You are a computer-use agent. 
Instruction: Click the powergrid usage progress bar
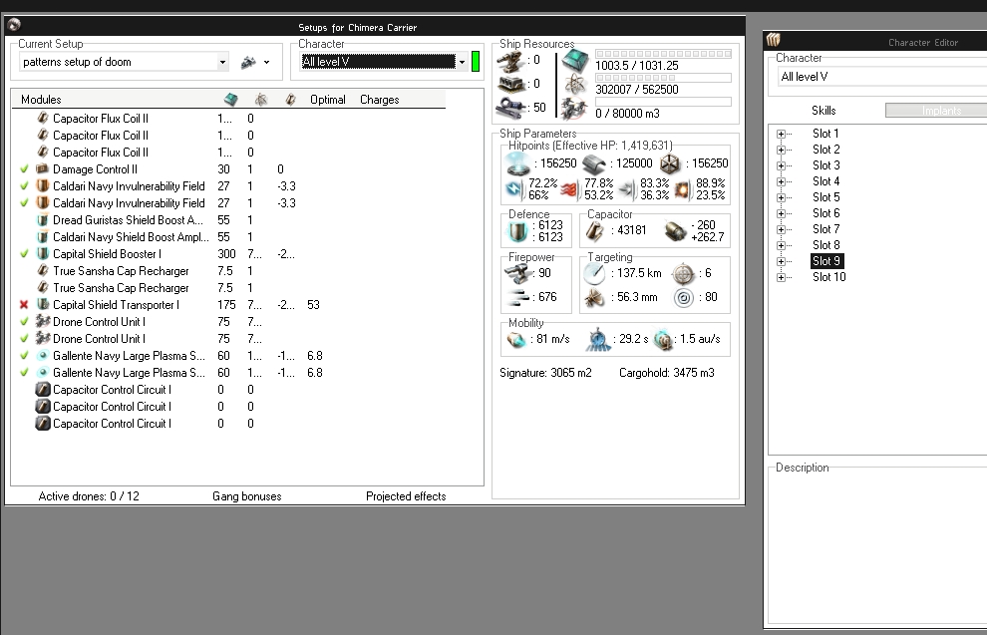663,78
